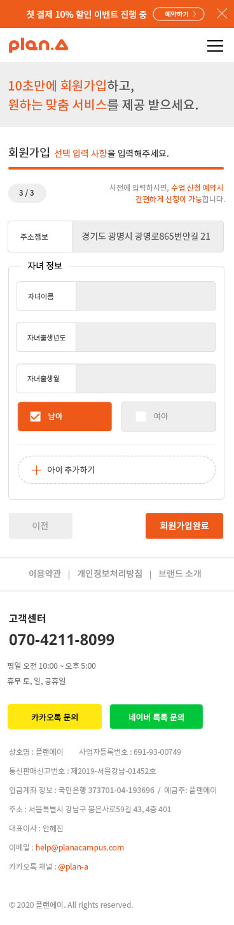Click the 주소정보 address field
The image size is (234, 925).
pos(148,237)
